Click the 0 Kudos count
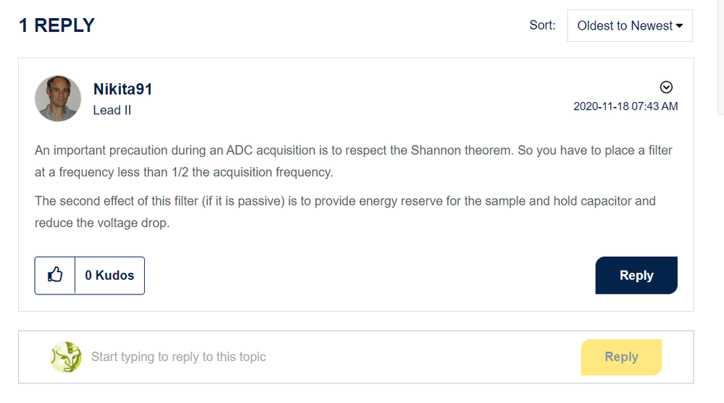 109,276
